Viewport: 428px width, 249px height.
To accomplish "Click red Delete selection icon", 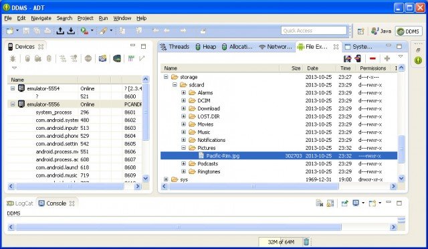I will coord(372,58).
